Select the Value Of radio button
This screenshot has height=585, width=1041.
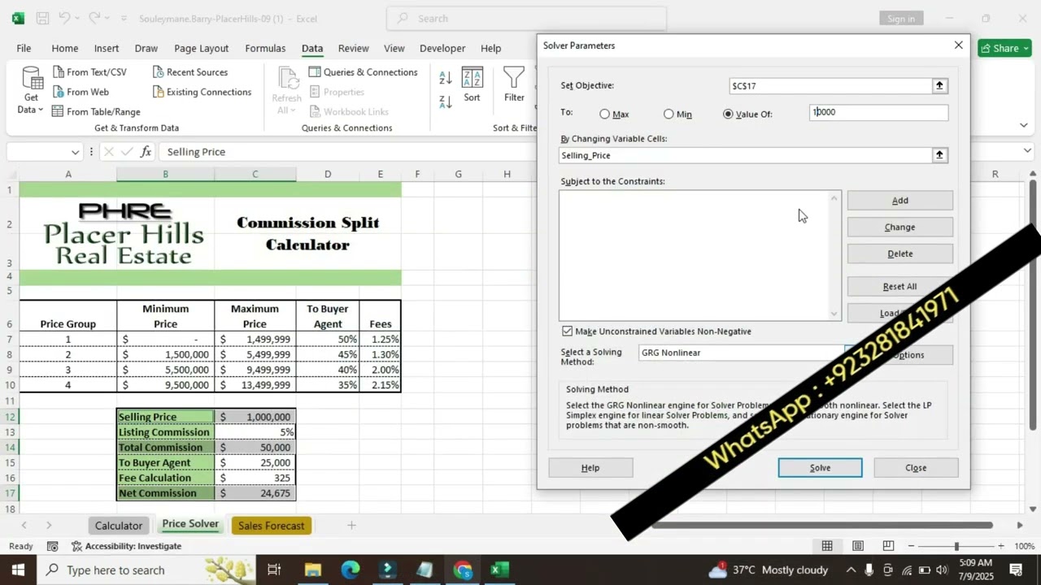(x=728, y=115)
